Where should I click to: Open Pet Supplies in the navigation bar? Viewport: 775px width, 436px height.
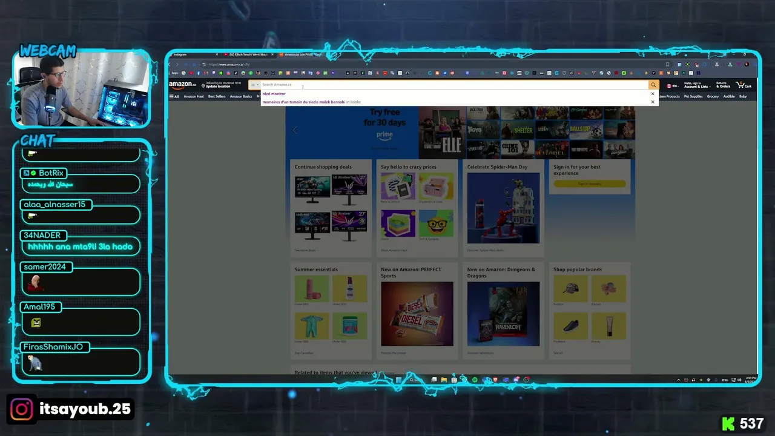693,96
